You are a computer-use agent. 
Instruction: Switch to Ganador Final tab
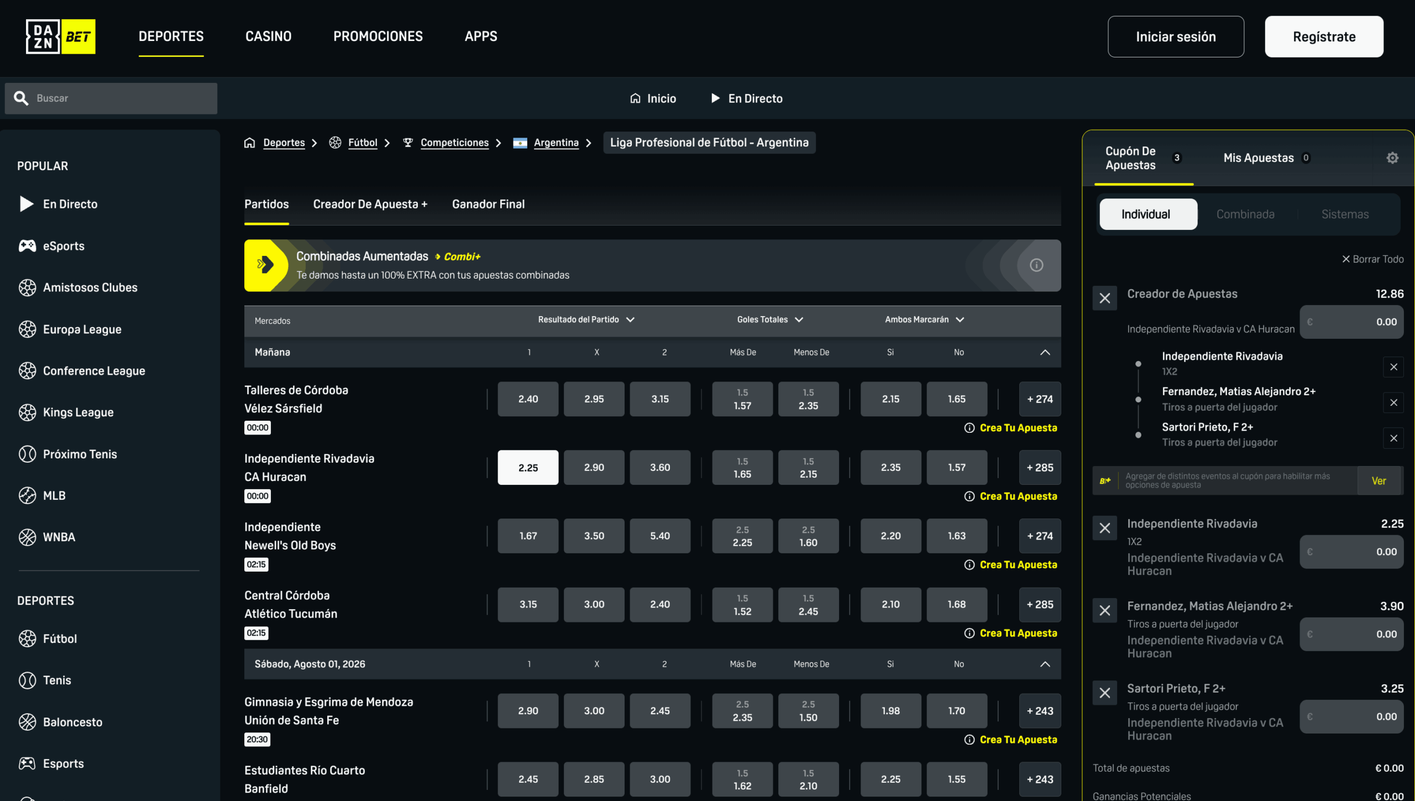point(488,205)
